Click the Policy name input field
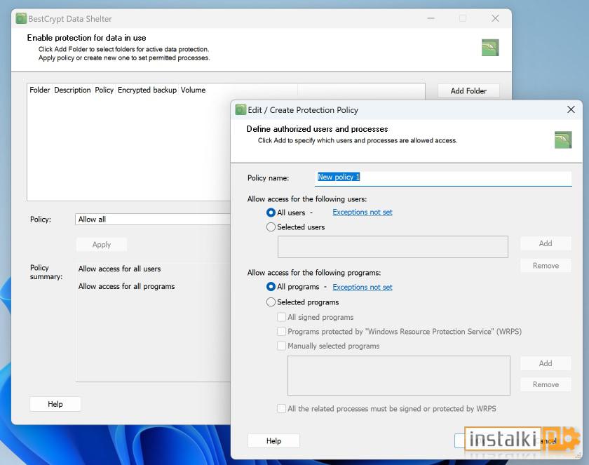 (443, 177)
